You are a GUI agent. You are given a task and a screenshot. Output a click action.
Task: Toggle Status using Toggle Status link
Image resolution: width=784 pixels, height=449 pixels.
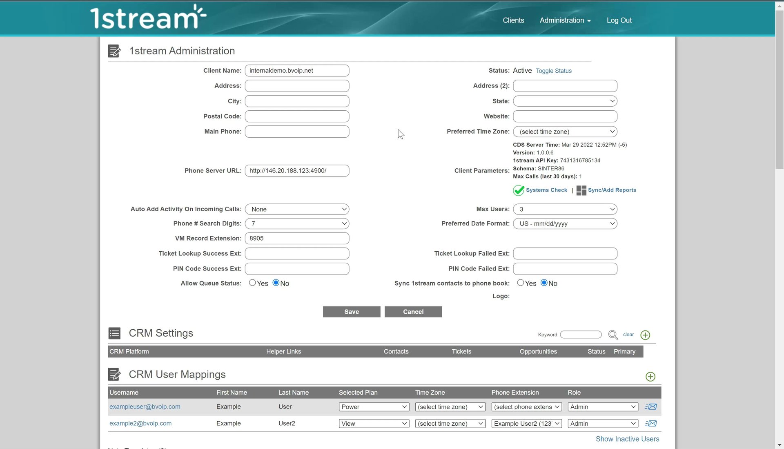[554, 71]
